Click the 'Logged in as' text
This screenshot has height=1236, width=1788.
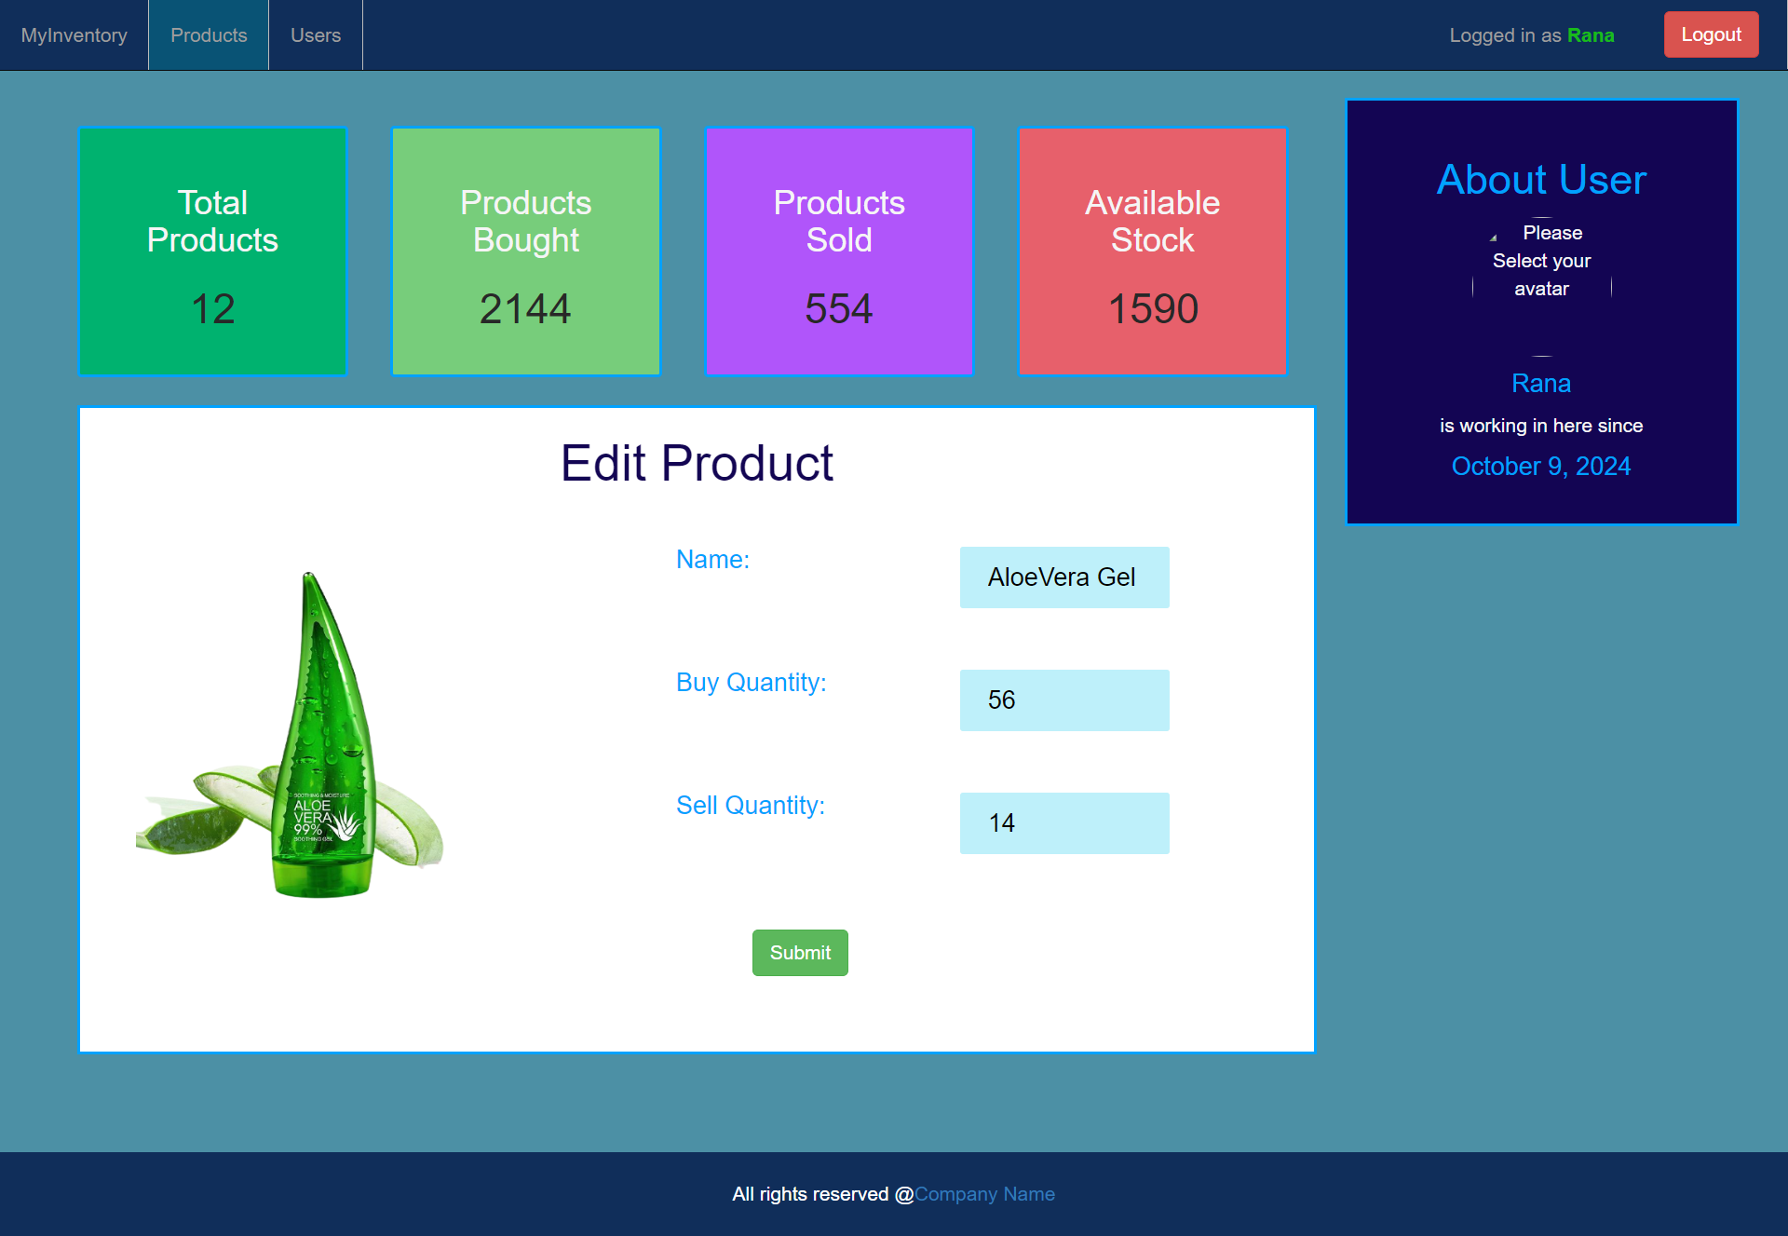(x=1505, y=35)
